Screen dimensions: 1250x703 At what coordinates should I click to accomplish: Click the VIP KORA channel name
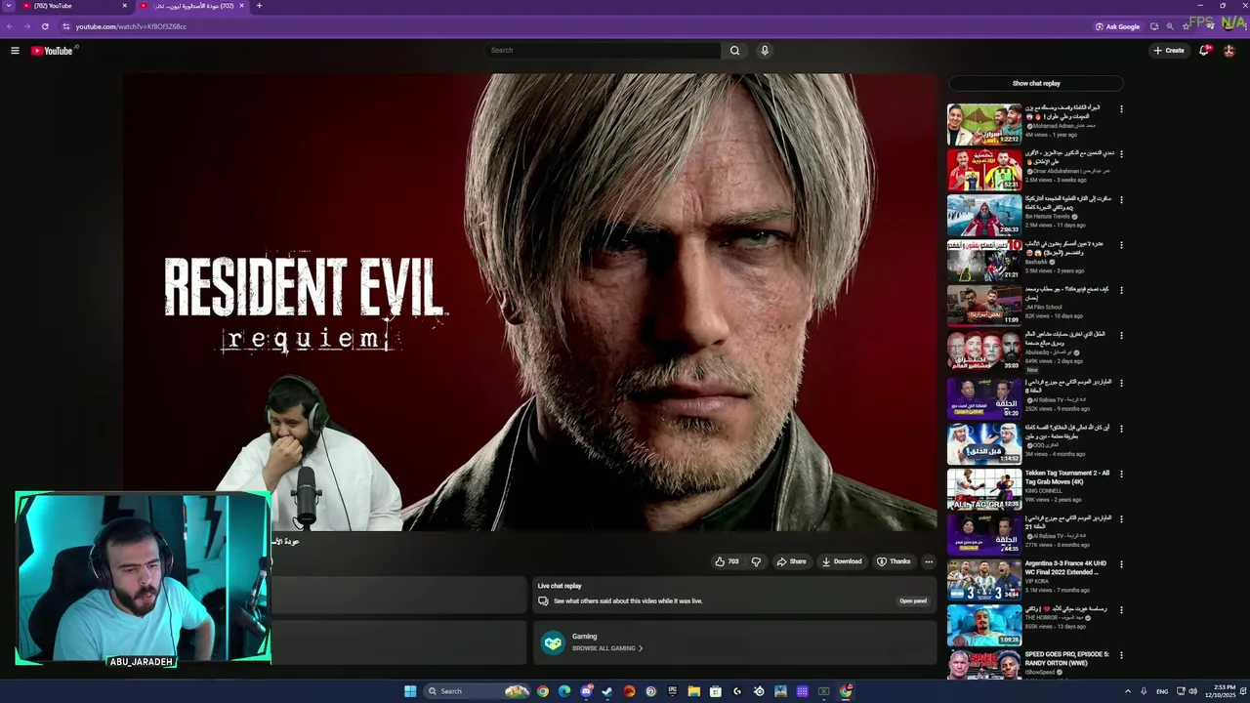click(x=1035, y=581)
